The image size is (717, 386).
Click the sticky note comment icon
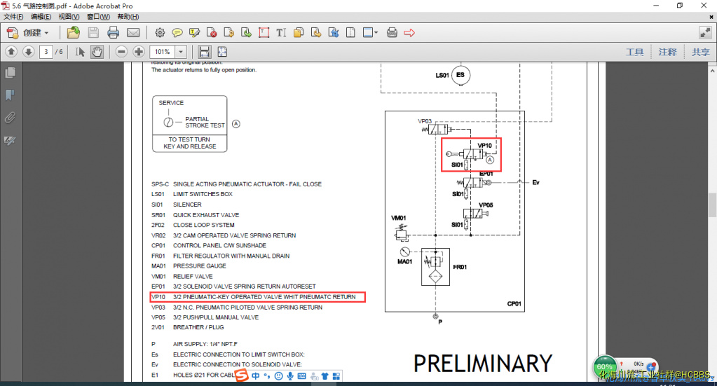(x=177, y=32)
